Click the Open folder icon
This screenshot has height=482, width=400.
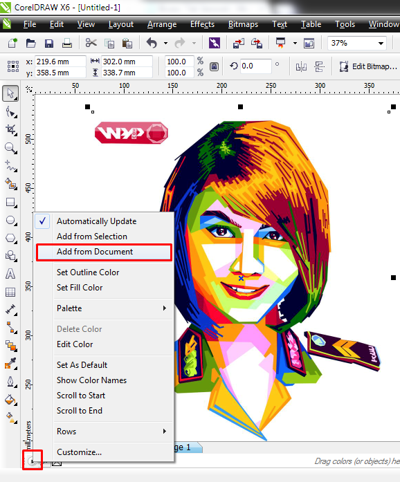[30, 43]
